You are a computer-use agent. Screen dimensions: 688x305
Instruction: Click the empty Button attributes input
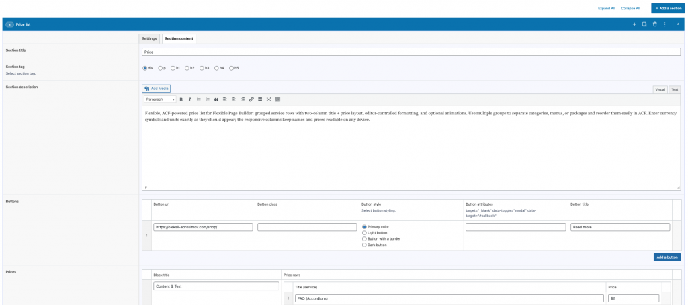coord(515,227)
